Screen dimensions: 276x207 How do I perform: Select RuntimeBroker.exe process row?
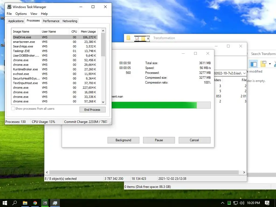pyautogui.click(x=55, y=69)
